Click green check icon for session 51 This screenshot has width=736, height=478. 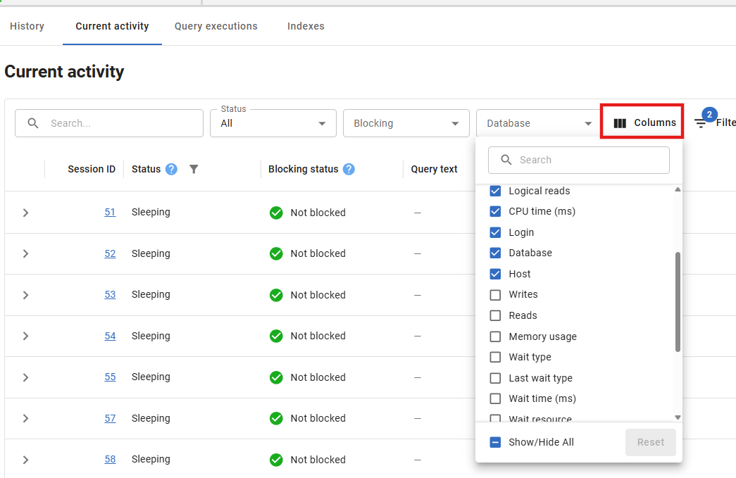[x=276, y=213]
